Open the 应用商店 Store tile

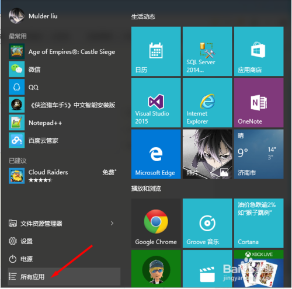[259, 51]
